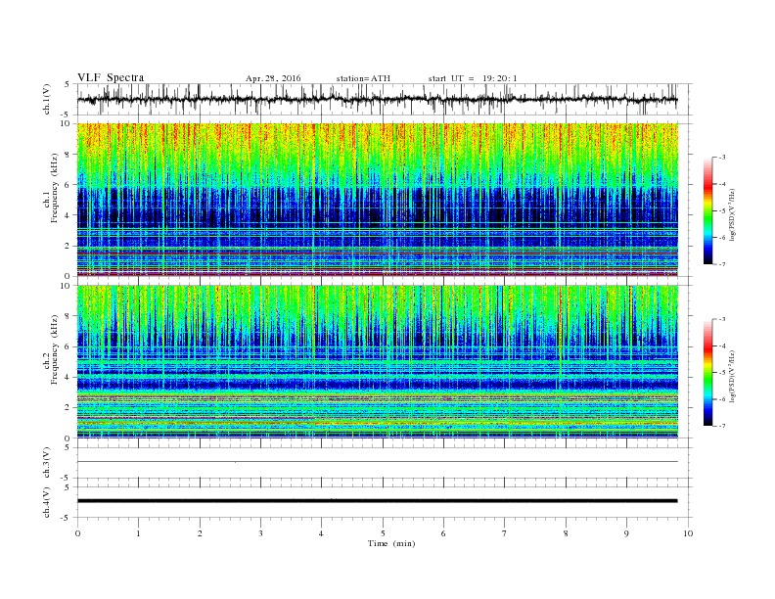Click the "4" kHz tick on ch.1 frequency axis
775x599 pixels.
tap(68, 215)
